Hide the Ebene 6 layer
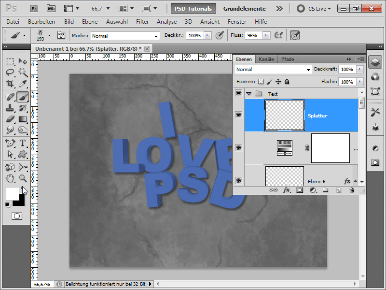This screenshot has height=290, width=386. 238,180
